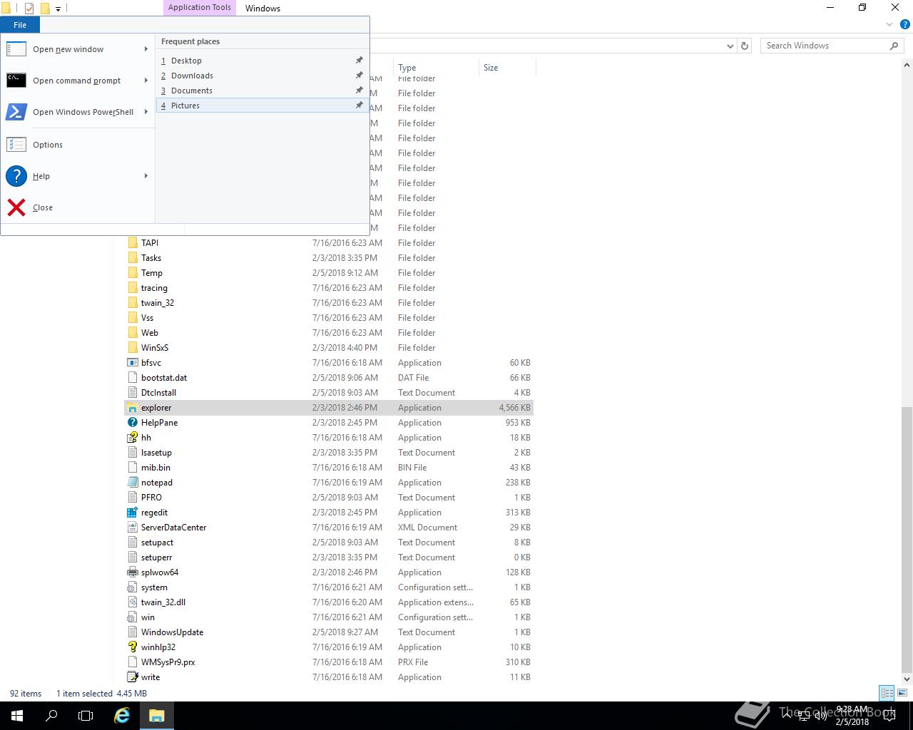Open Pictures from Frequent places
Screen dimensions: 913x730
click(x=262, y=106)
